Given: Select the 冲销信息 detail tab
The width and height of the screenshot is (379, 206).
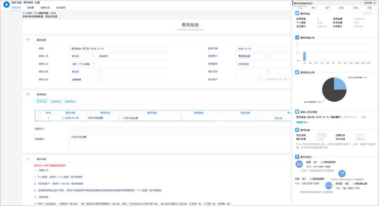Looking at the screenshot, I should pos(56,102).
